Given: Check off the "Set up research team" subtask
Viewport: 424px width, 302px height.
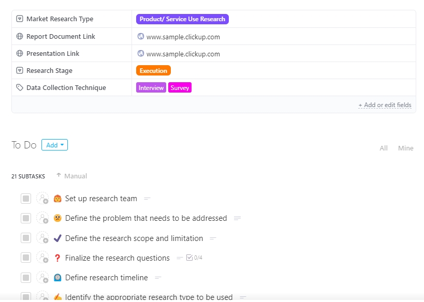Looking at the screenshot, I should pos(26,199).
